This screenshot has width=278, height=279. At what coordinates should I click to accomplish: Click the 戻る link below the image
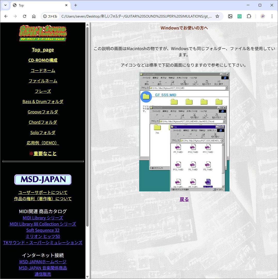click(184, 199)
